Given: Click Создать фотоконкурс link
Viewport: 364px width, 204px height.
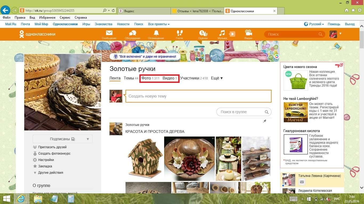Looking at the screenshot, I should [x=54, y=154].
